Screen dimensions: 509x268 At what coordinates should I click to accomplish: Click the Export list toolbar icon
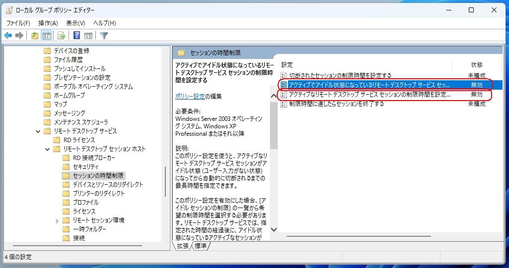coord(62,36)
